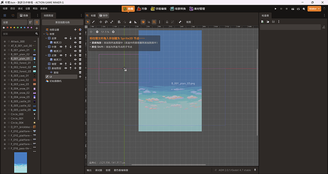Filter by the red color tag dot
The width and height of the screenshot is (328, 174).
(x=8, y=28)
